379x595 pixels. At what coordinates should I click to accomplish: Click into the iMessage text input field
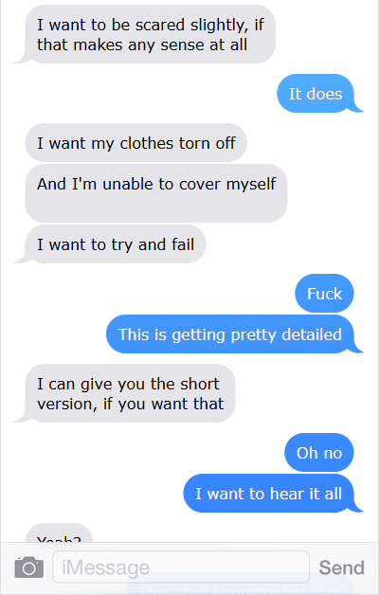coord(181,568)
